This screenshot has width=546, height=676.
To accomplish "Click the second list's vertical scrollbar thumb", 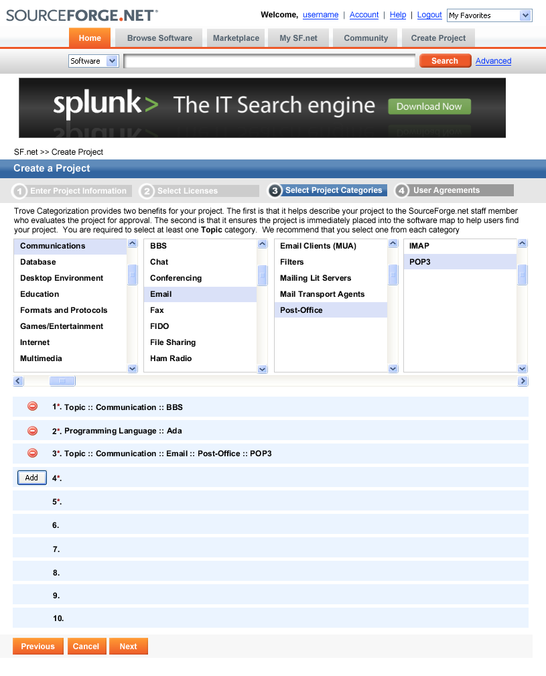I will click(x=263, y=275).
